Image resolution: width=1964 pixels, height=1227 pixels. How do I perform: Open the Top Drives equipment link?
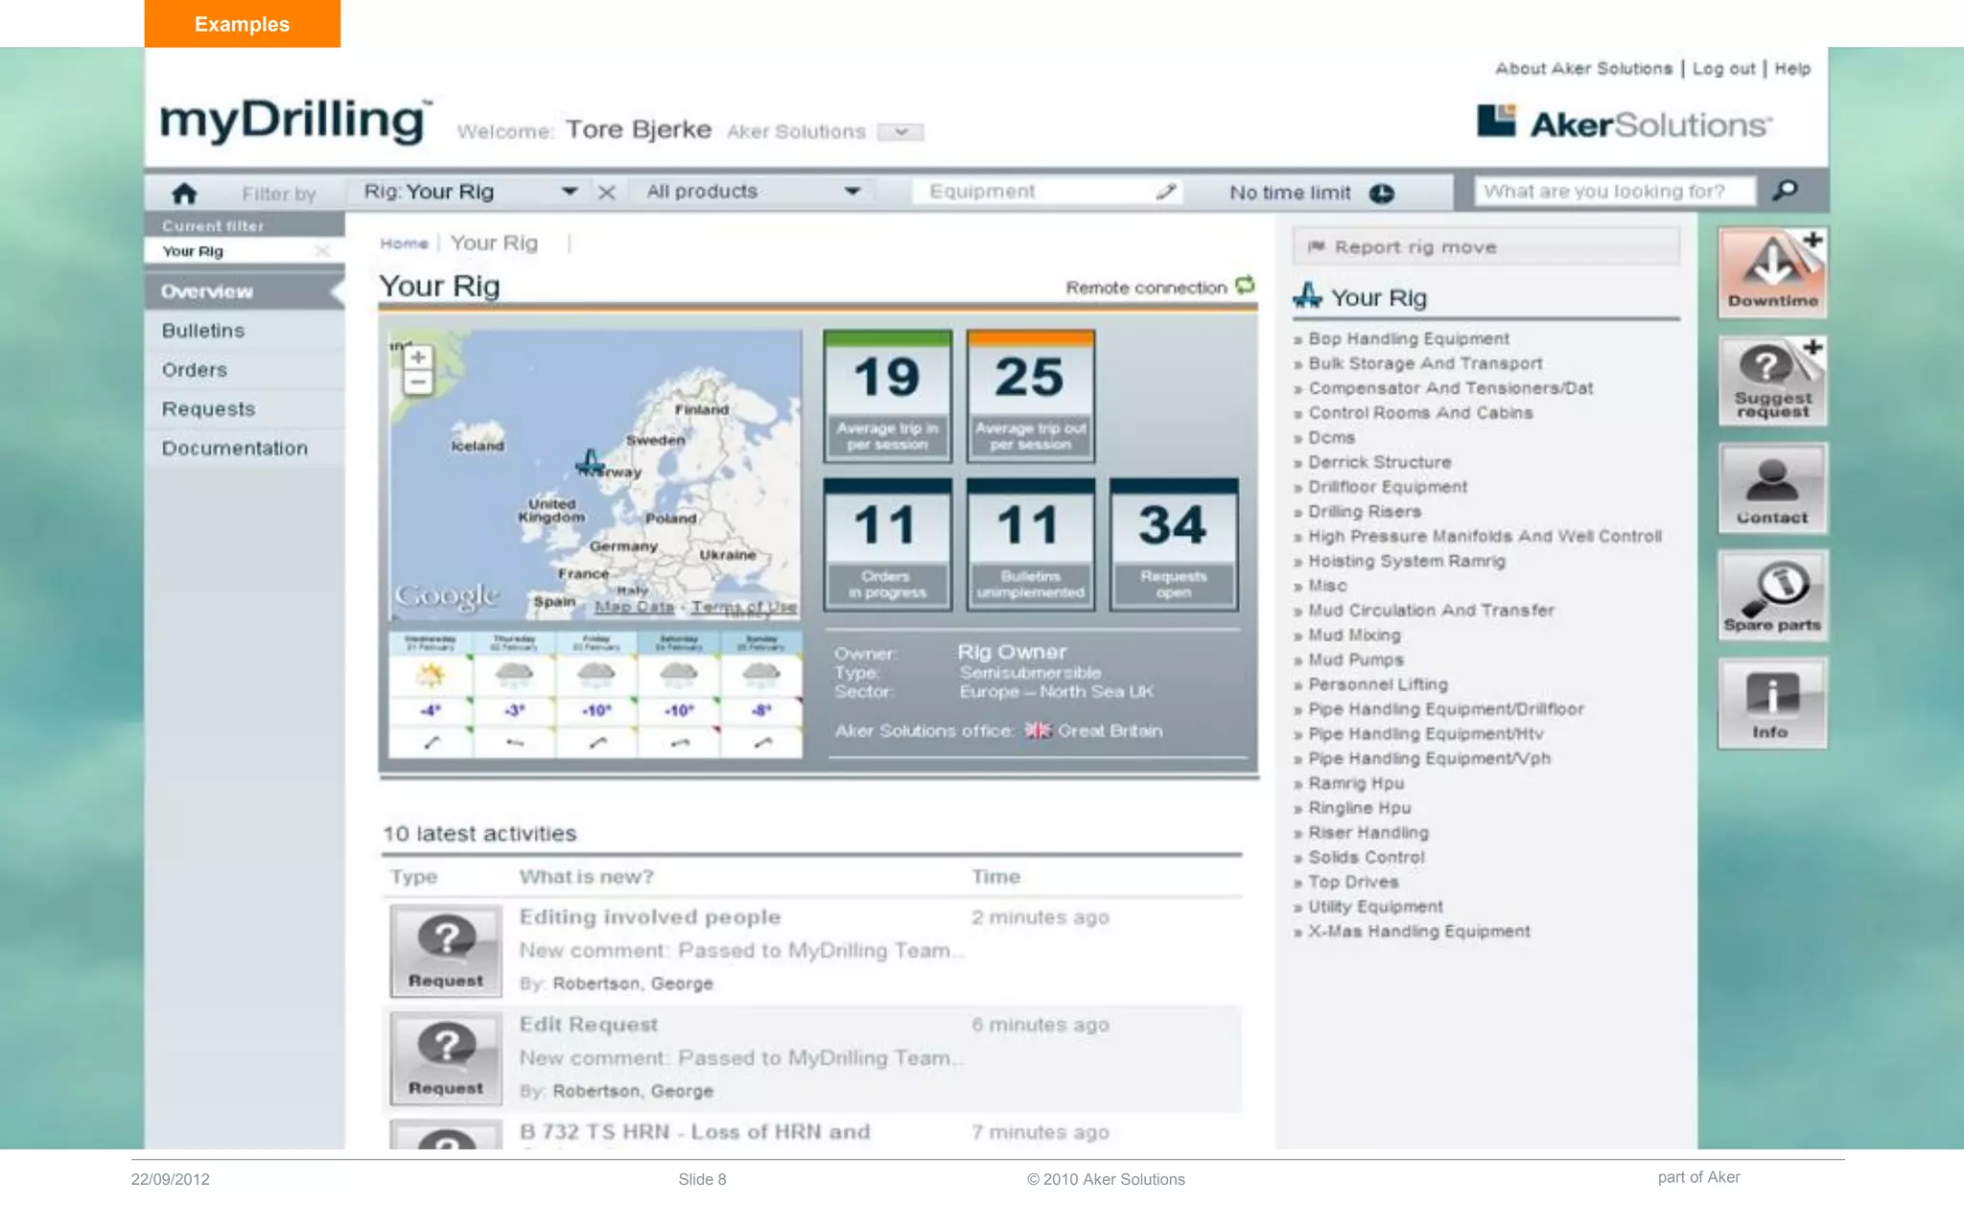point(1353,882)
